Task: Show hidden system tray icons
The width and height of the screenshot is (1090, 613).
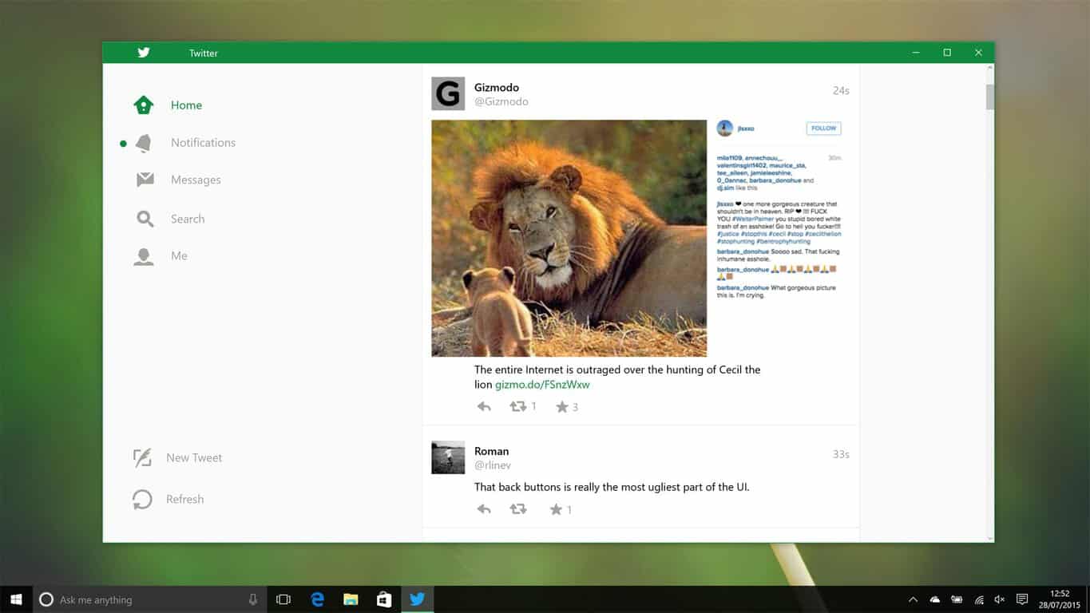Action: [913, 599]
